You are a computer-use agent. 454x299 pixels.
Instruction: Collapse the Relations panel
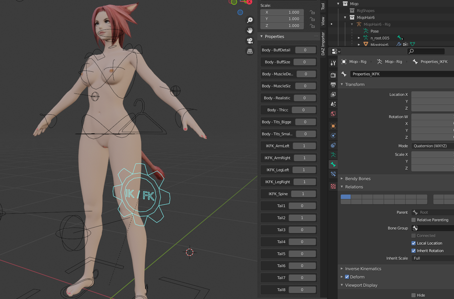click(x=342, y=187)
